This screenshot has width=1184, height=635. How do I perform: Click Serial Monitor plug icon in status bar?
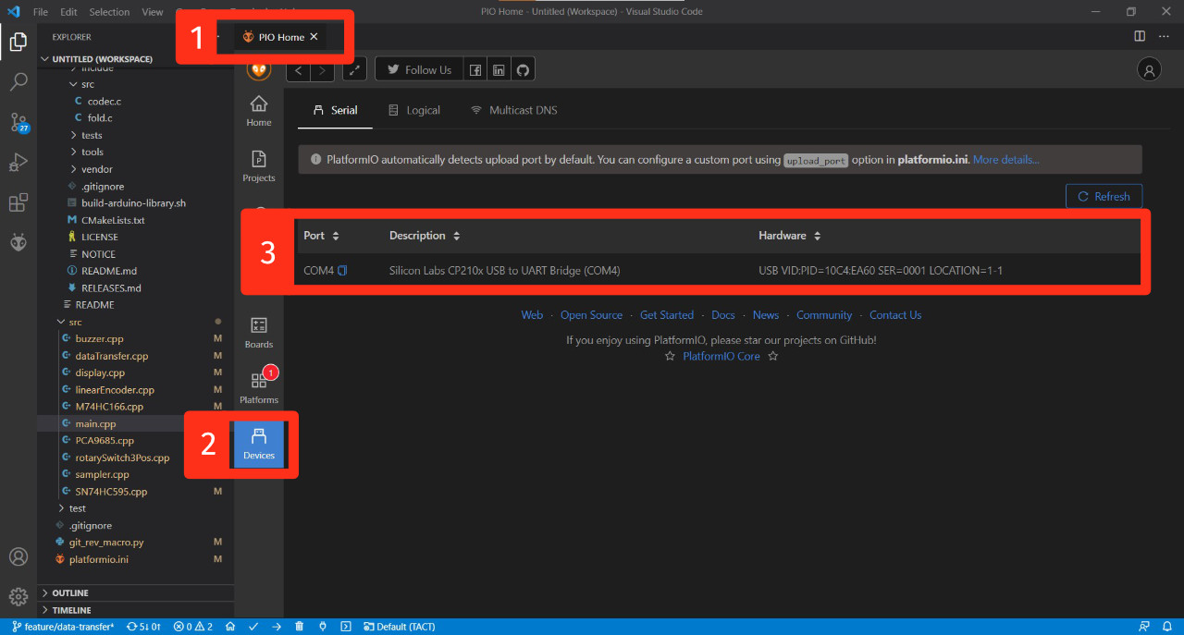pyautogui.click(x=322, y=627)
